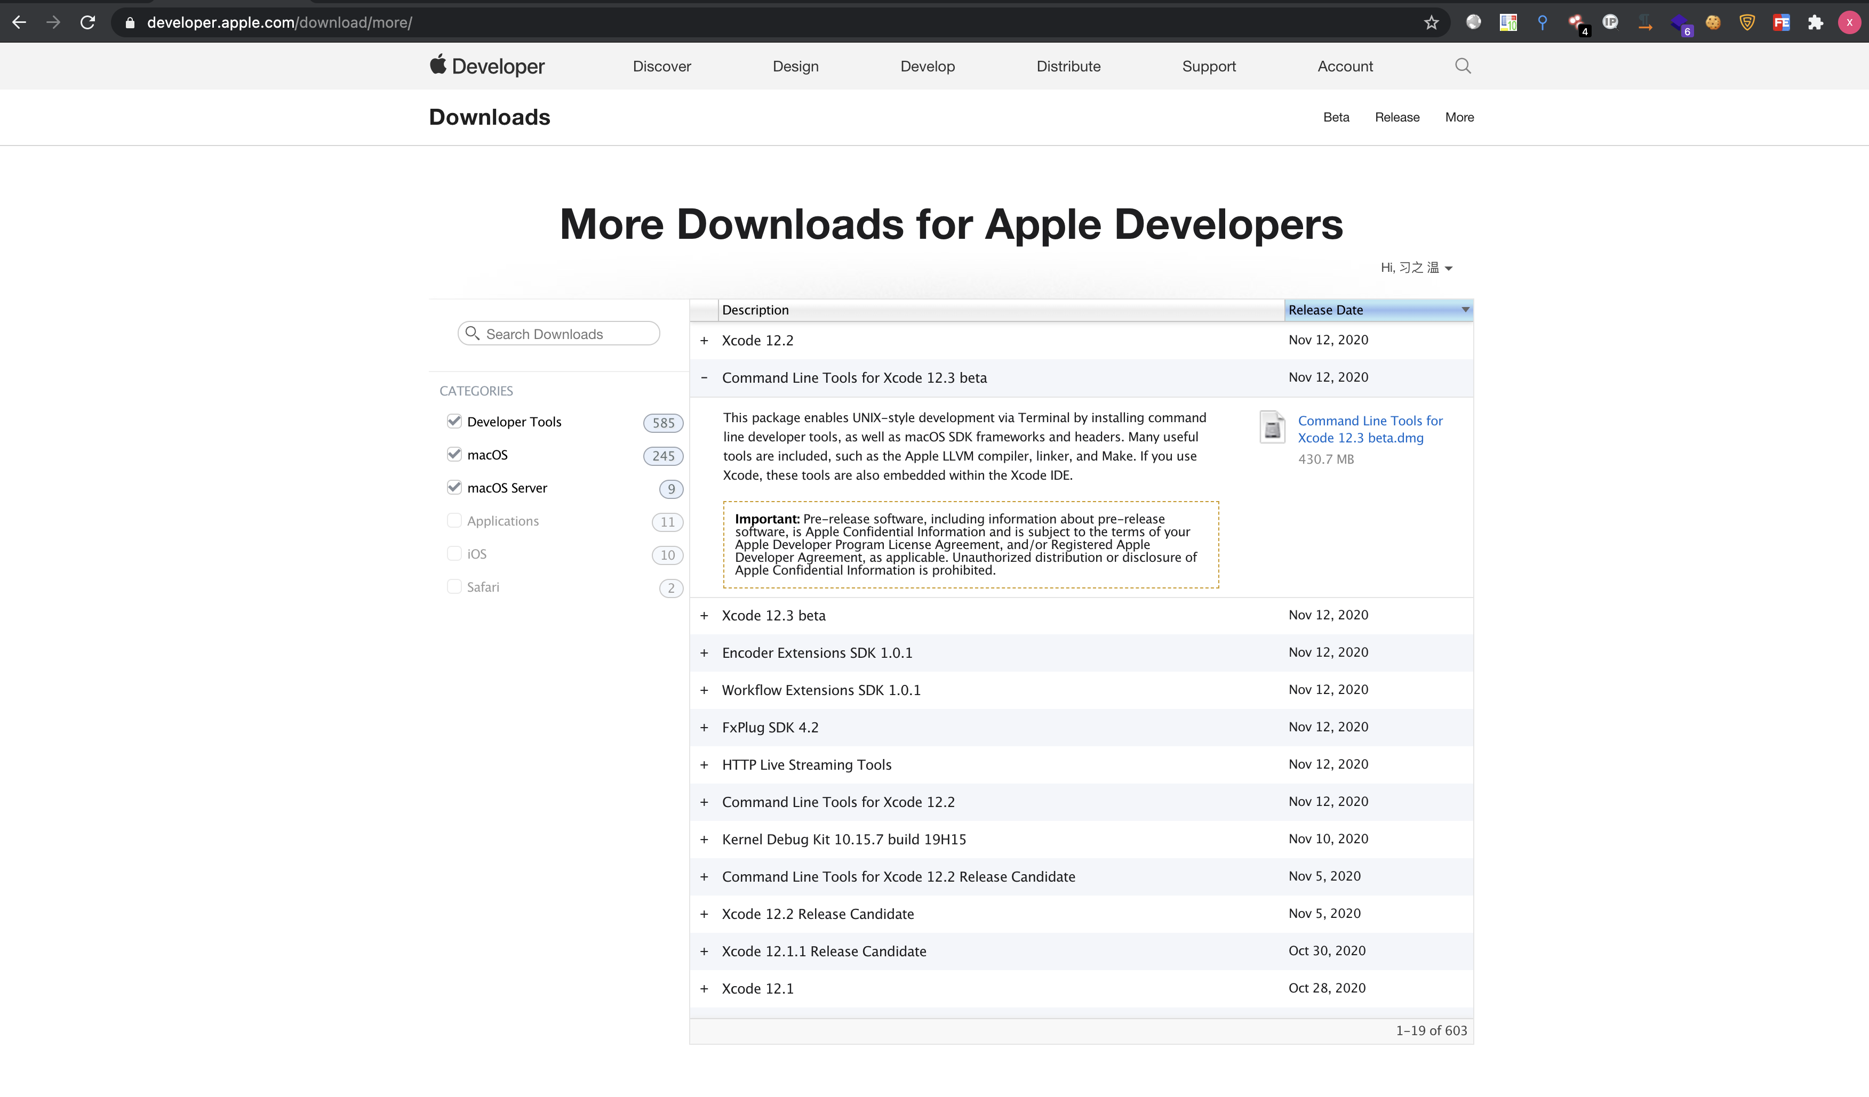Open the Develop menu item
Viewport: 1869px width, 1097px height.
927,66
